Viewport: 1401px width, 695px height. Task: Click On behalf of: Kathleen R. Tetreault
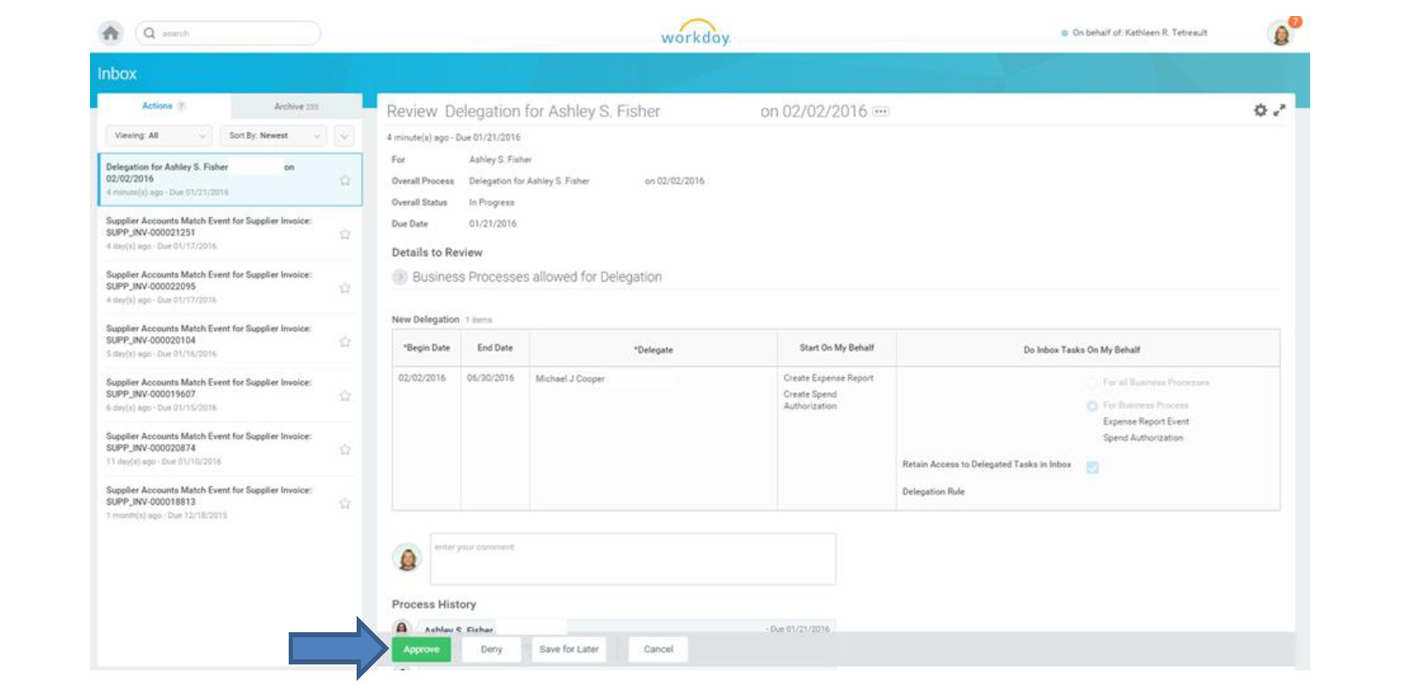click(1139, 33)
